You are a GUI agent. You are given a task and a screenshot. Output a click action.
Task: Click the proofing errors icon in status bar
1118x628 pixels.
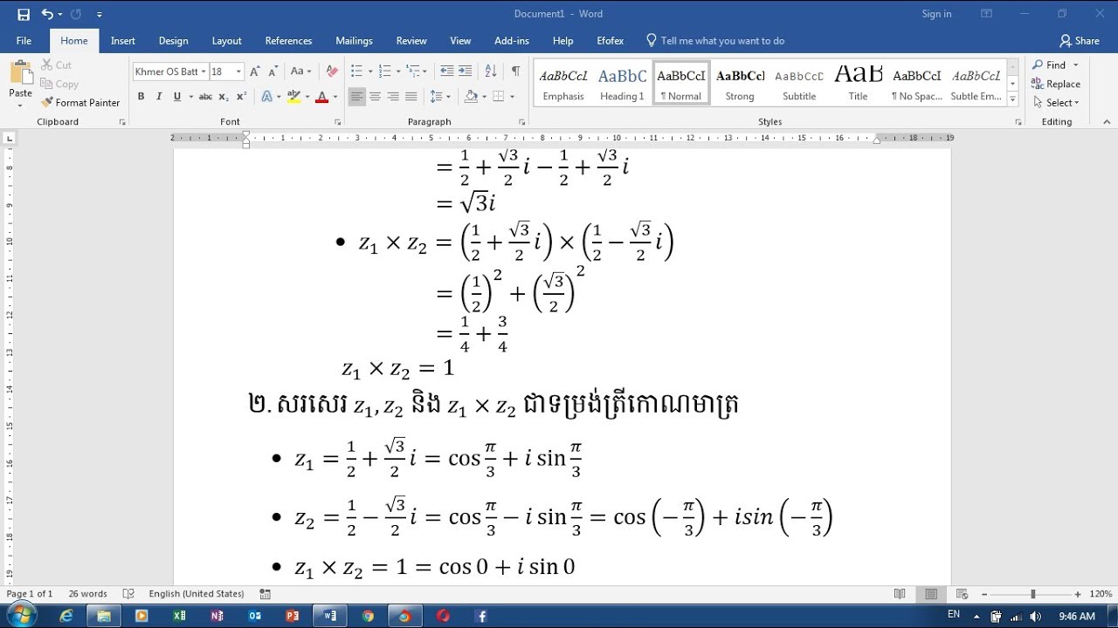click(x=128, y=594)
